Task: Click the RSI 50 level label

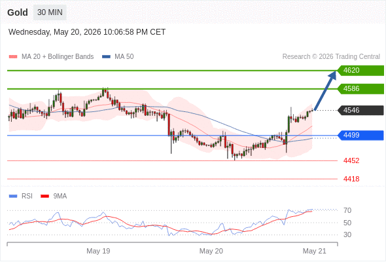Action: (x=347, y=223)
